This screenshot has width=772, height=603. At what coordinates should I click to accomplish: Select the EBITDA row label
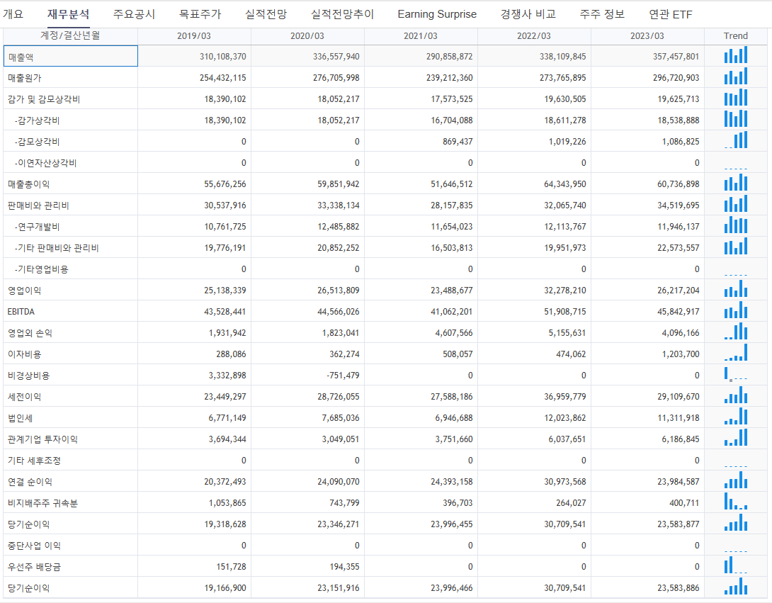(x=21, y=312)
